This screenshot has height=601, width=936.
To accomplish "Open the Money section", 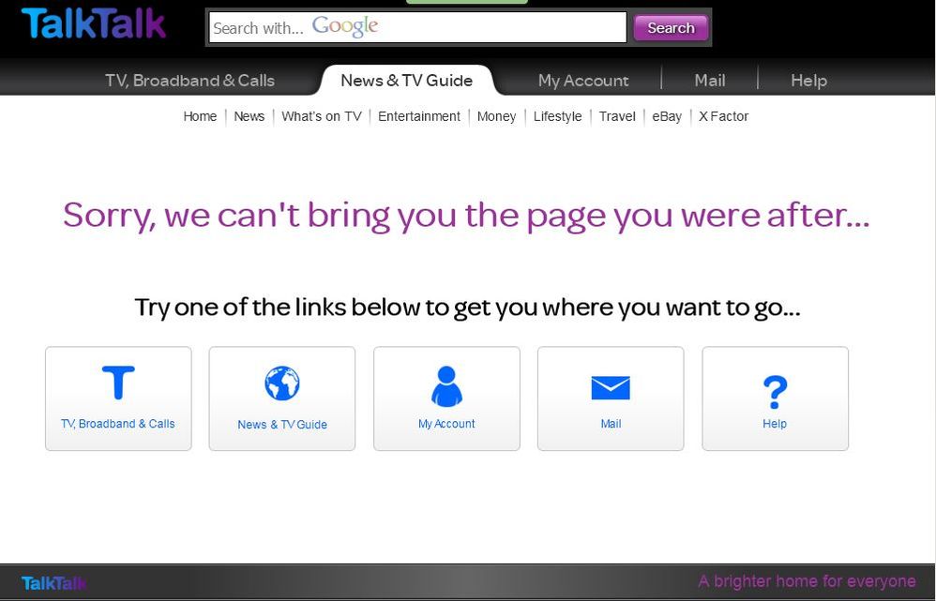I will 497,116.
